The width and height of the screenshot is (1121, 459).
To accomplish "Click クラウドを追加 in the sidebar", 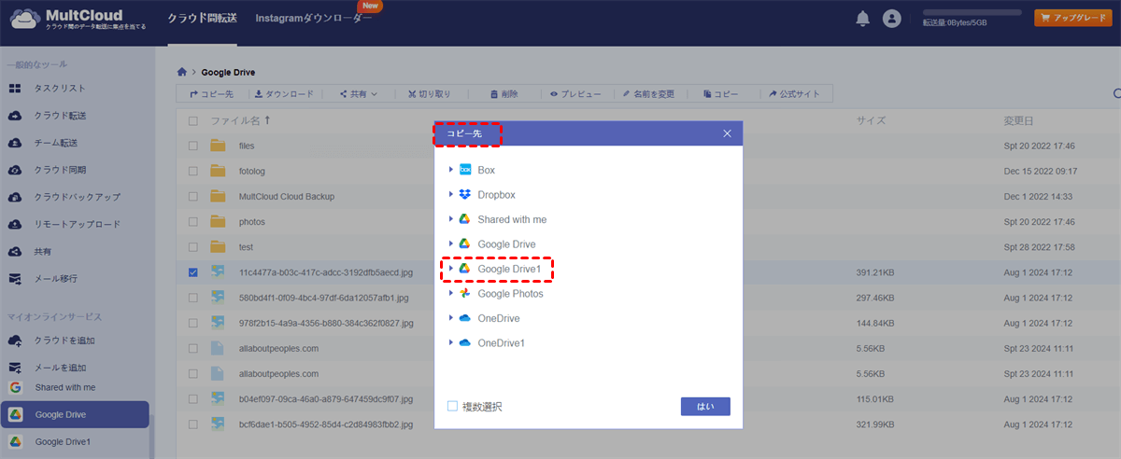I will [64, 341].
